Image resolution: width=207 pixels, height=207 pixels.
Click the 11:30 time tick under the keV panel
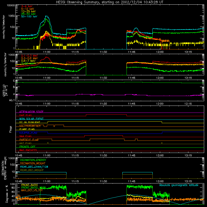tap(103, 52)
